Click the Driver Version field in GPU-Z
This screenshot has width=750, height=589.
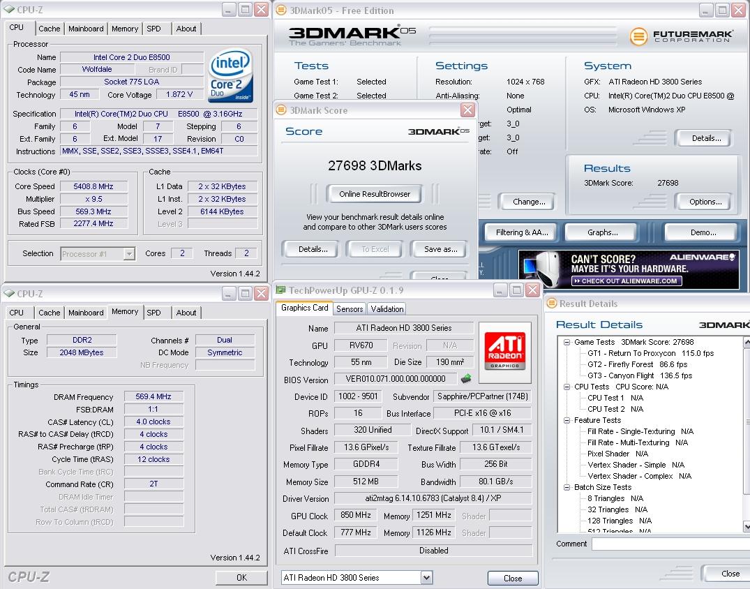(x=433, y=498)
